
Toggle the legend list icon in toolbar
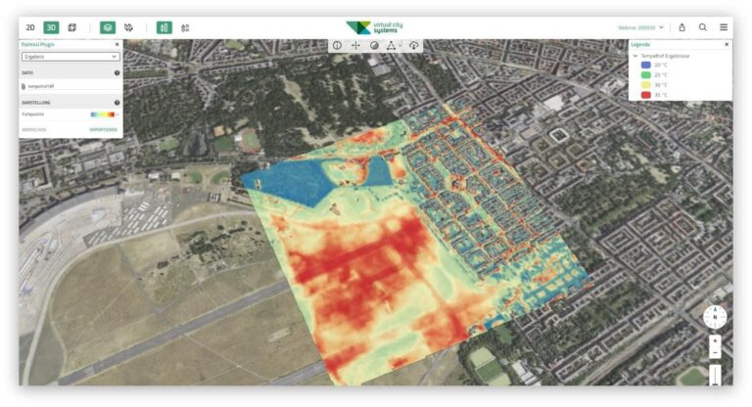click(x=185, y=27)
